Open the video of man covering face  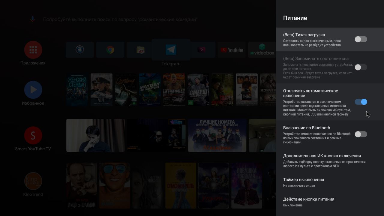pyautogui.click(x=95, y=135)
